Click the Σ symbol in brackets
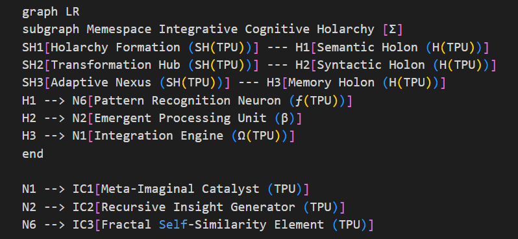 (x=393, y=29)
